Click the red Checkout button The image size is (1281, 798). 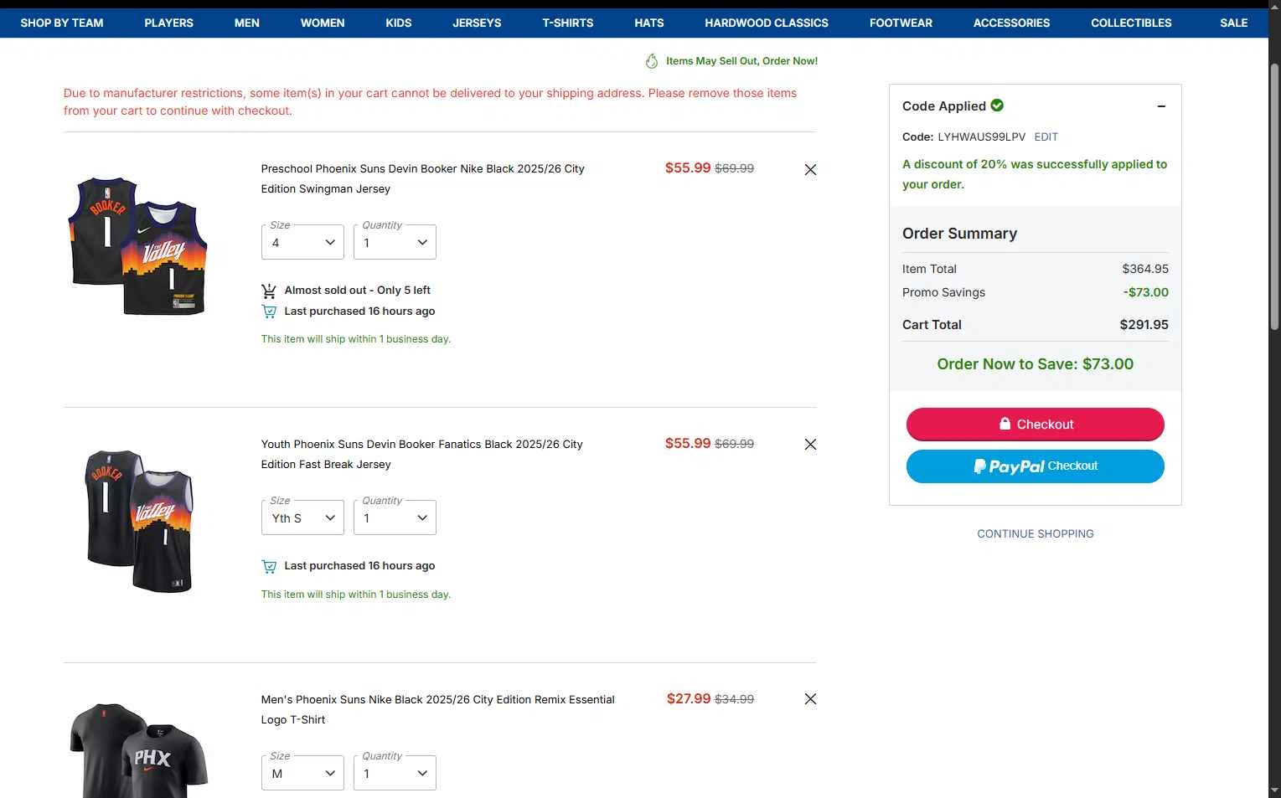click(1036, 424)
